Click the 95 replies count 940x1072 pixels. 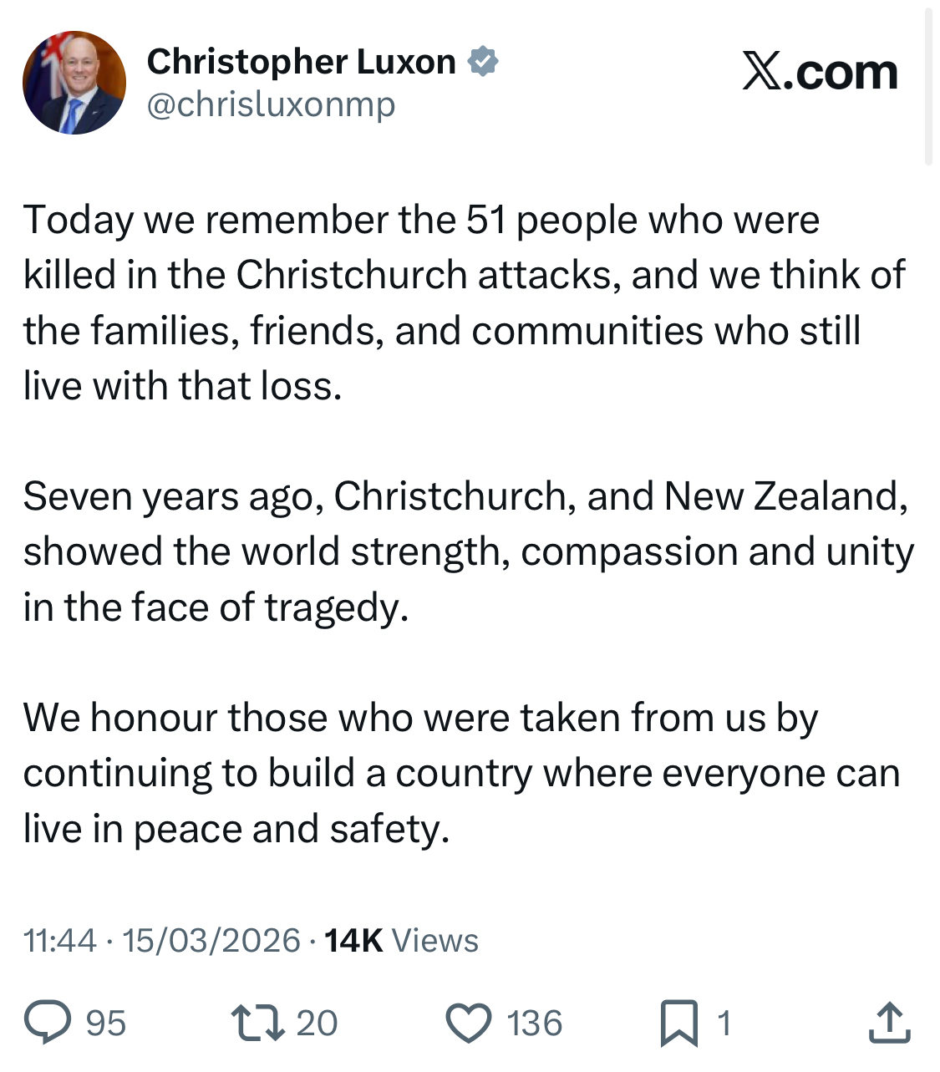coord(106,1024)
